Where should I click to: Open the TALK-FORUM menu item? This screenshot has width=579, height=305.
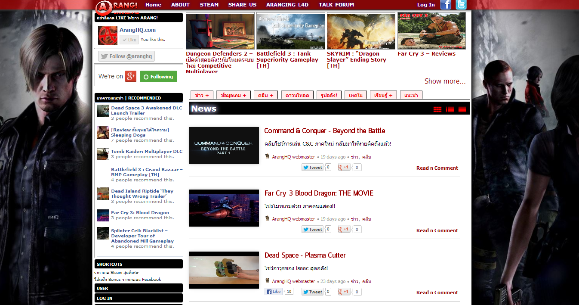pos(336,5)
